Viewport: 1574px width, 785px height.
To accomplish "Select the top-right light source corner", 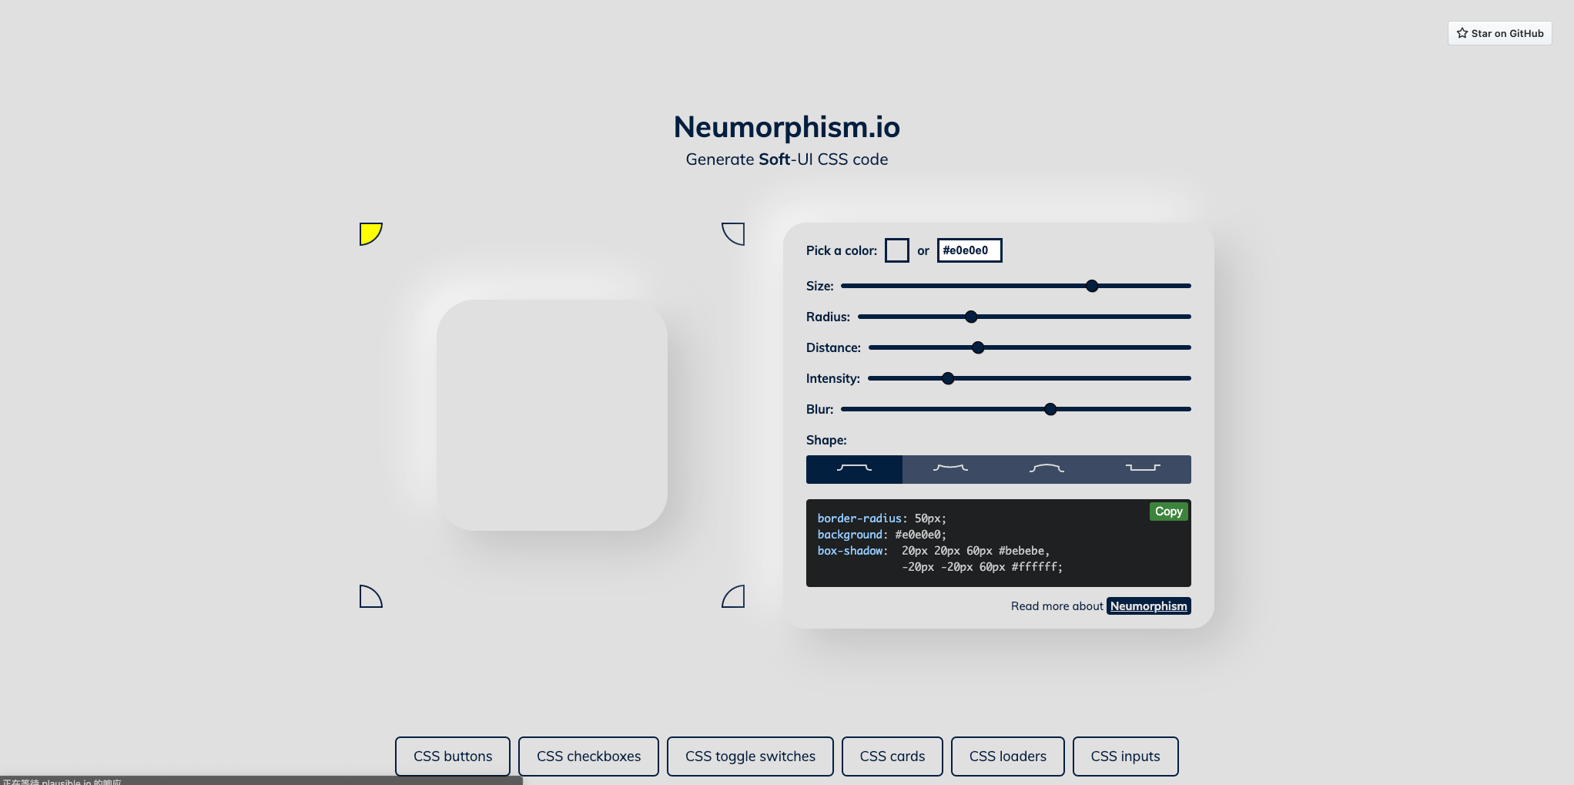I will click(734, 233).
